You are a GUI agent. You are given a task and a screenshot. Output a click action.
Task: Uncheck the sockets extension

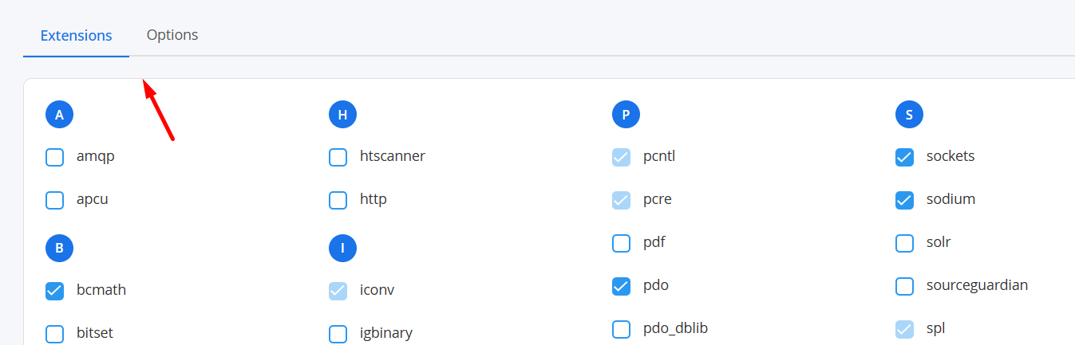[904, 157]
